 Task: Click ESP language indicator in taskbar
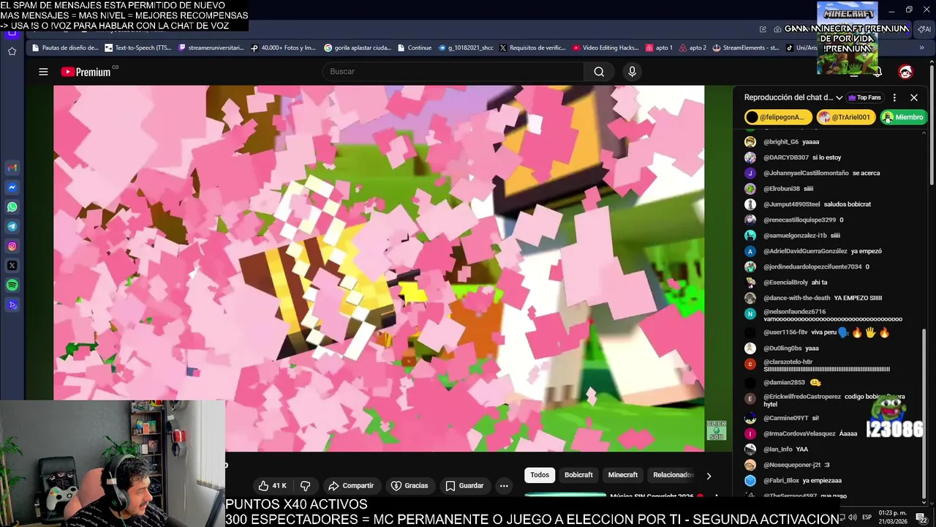click(x=867, y=517)
